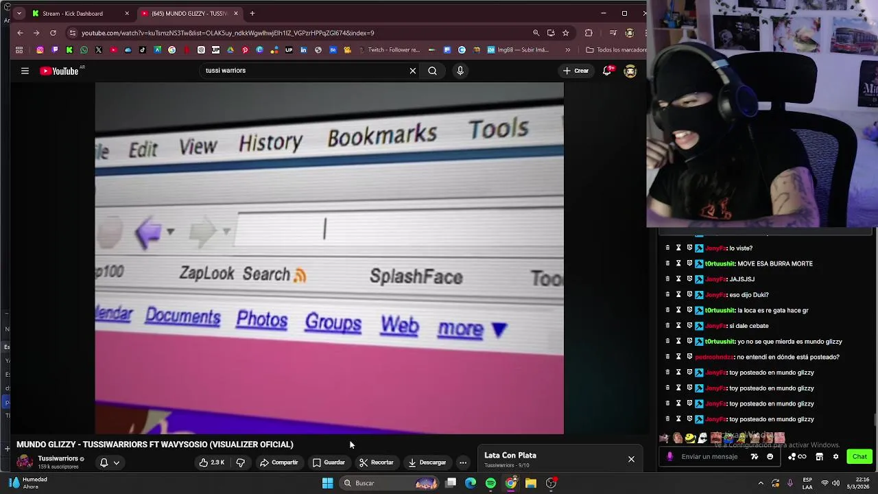Show hidden system tray icons
Image resolution: width=878 pixels, height=494 pixels.
coord(761,483)
